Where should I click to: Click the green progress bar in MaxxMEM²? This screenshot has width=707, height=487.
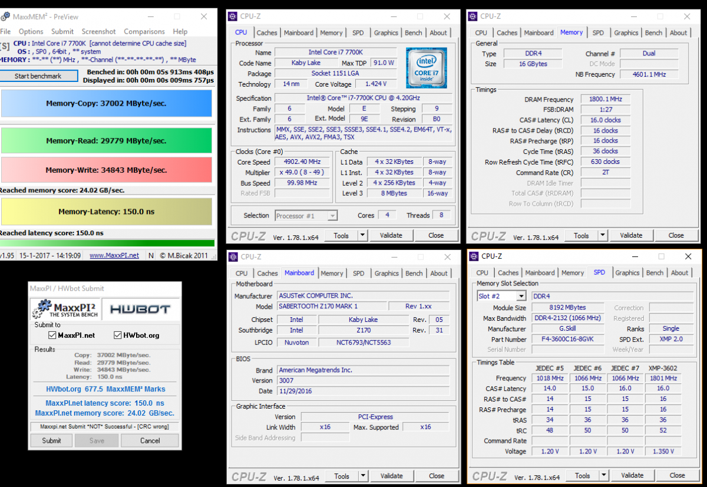[x=107, y=243]
